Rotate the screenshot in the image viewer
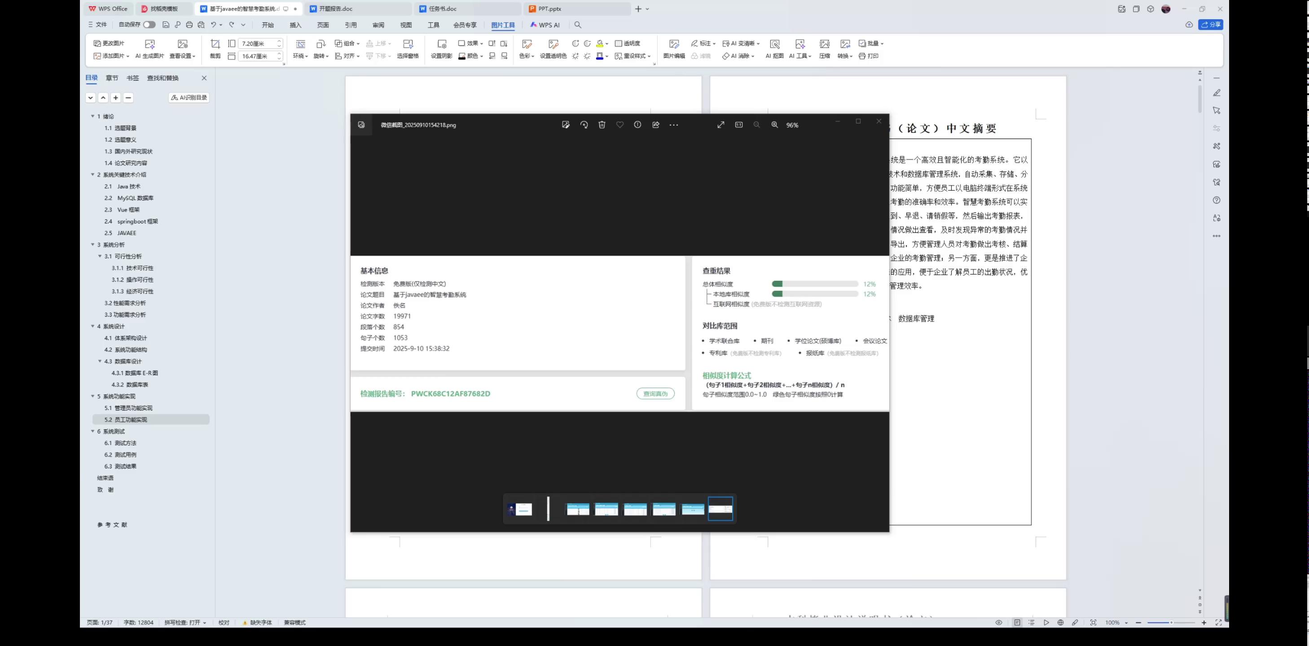Image resolution: width=1309 pixels, height=646 pixels. coord(584,124)
